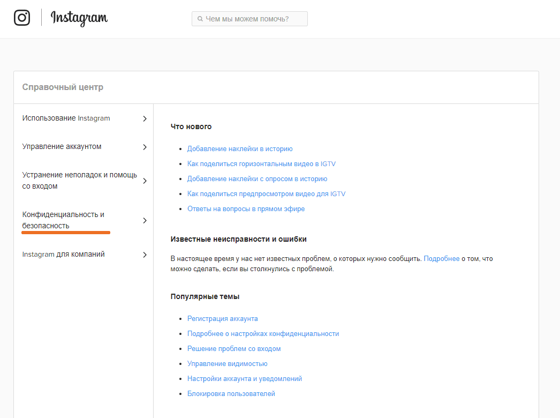
Task: Open "Решение проблем со входом" topic
Action: (234, 349)
